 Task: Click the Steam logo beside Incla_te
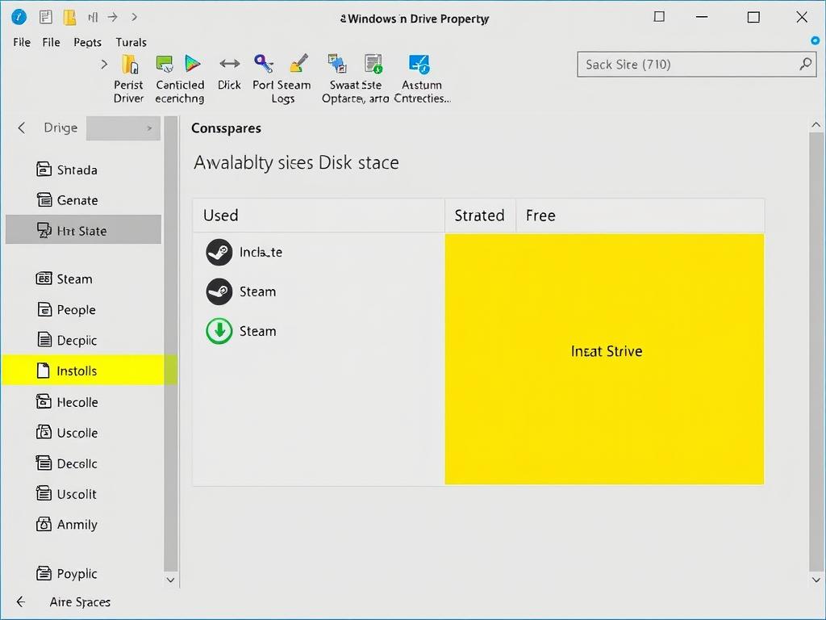click(x=219, y=252)
